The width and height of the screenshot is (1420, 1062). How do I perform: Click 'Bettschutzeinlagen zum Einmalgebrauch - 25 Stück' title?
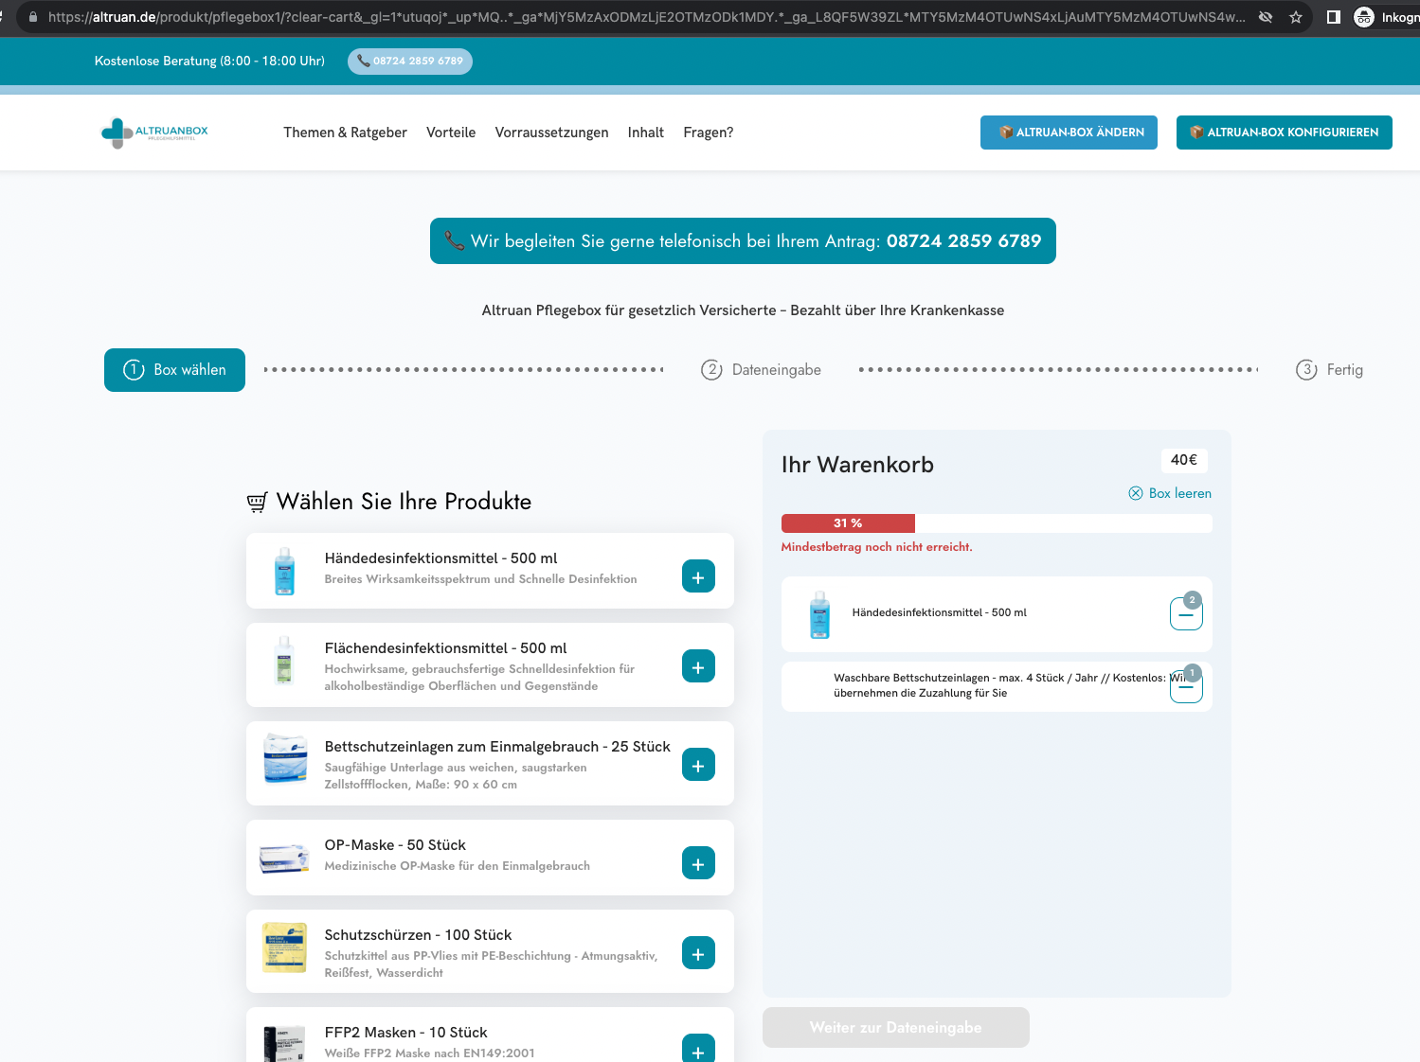[497, 747]
